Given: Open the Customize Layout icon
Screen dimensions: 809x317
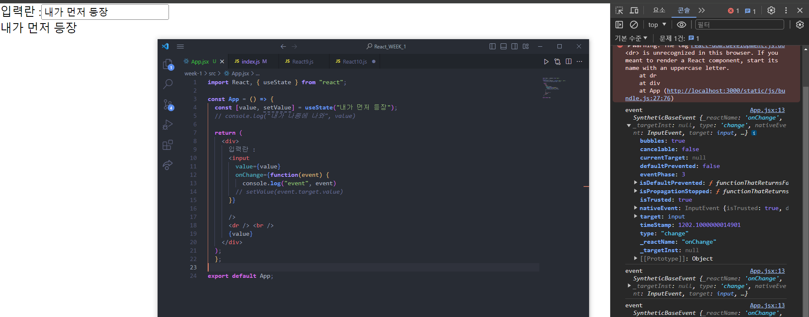Looking at the screenshot, I should point(525,46).
